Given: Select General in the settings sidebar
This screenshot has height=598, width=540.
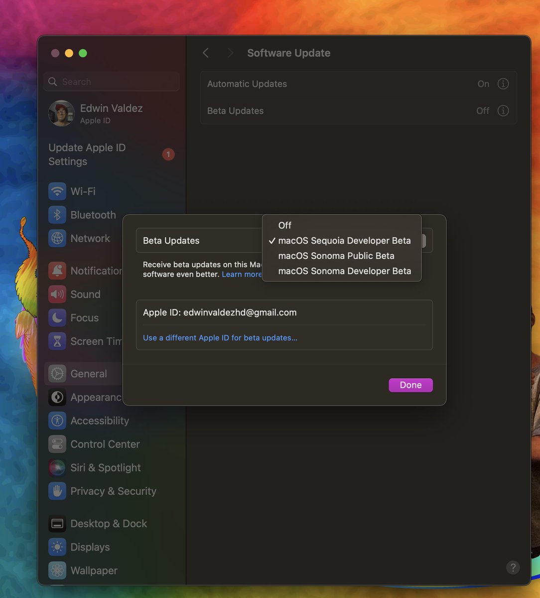Looking at the screenshot, I should coord(89,373).
